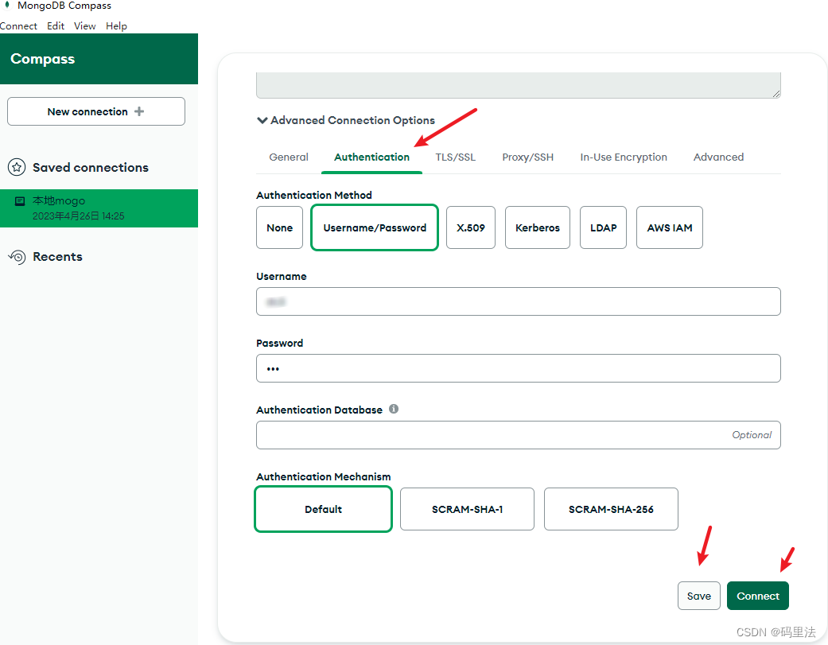Select Username/Password authentication method
Image resolution: width=828 pixels, height=645 pixels.
click(375, 227)
